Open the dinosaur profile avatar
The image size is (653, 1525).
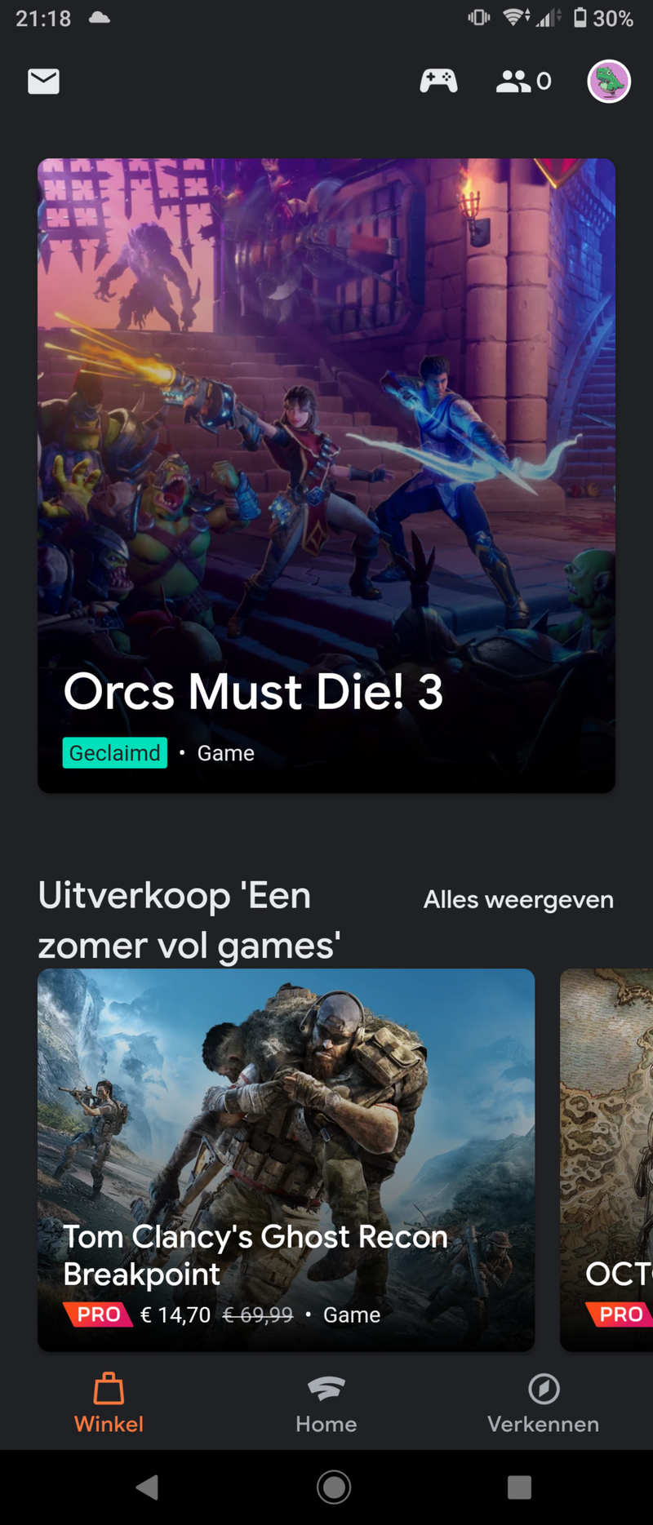(609, 81)
